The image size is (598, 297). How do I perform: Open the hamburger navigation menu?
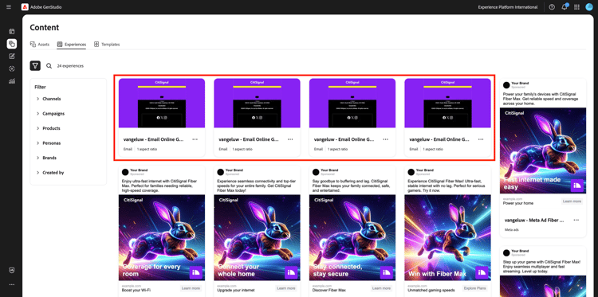[9, 7]
